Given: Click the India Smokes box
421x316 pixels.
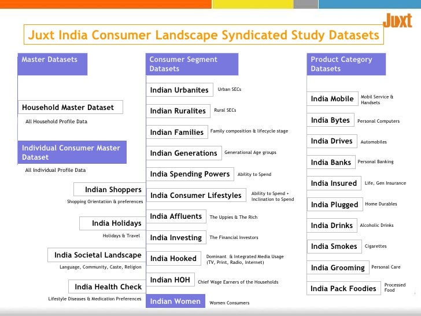Looking at the screenshot, I should pyautogui.click(x=334, y=247).
